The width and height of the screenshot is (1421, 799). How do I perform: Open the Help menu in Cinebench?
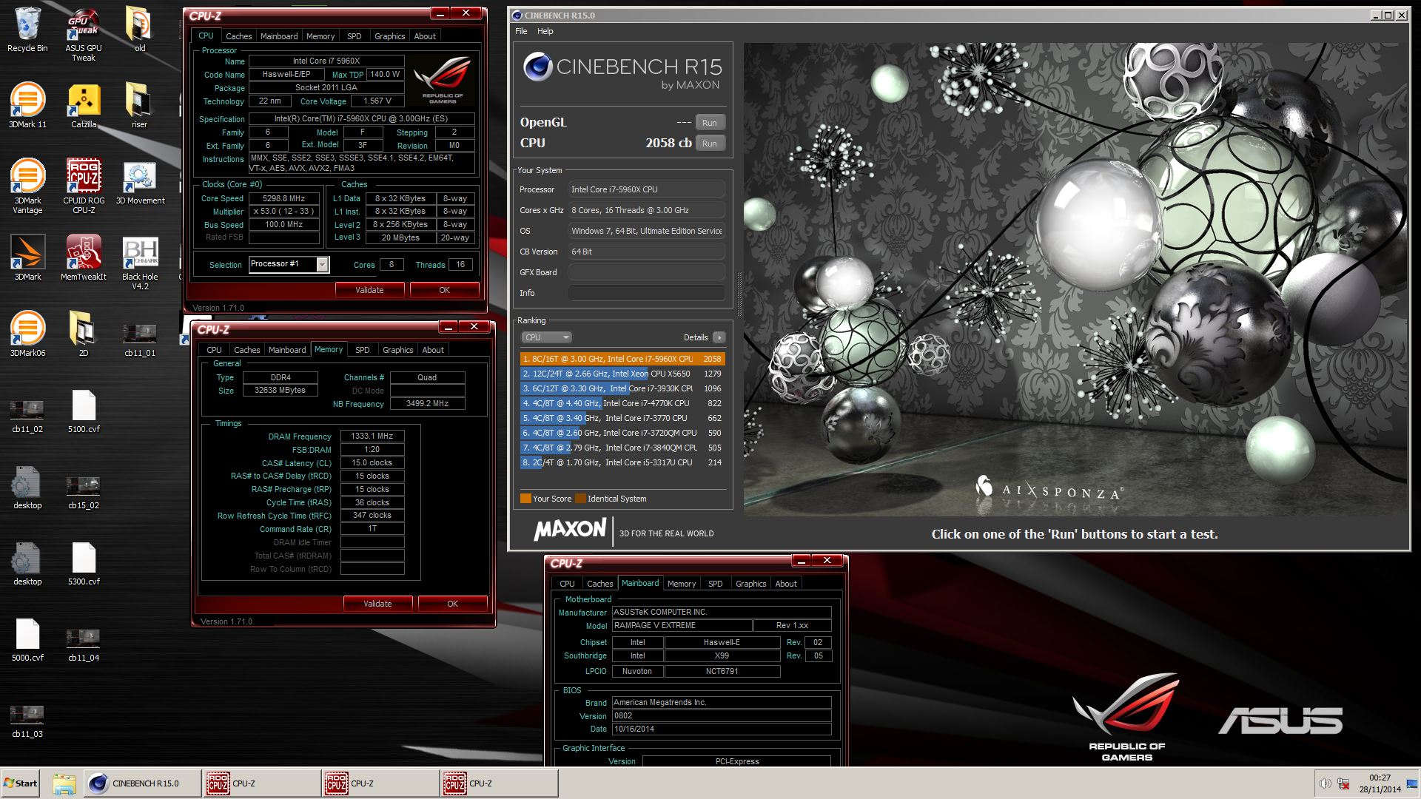(x=545, y=31)
